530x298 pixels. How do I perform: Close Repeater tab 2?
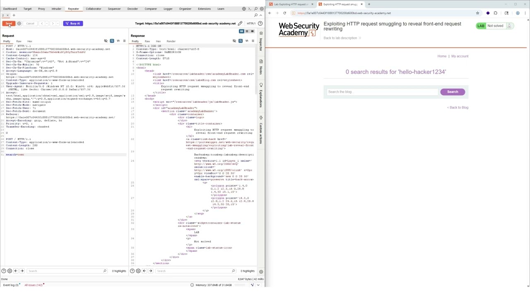point(7,16)
